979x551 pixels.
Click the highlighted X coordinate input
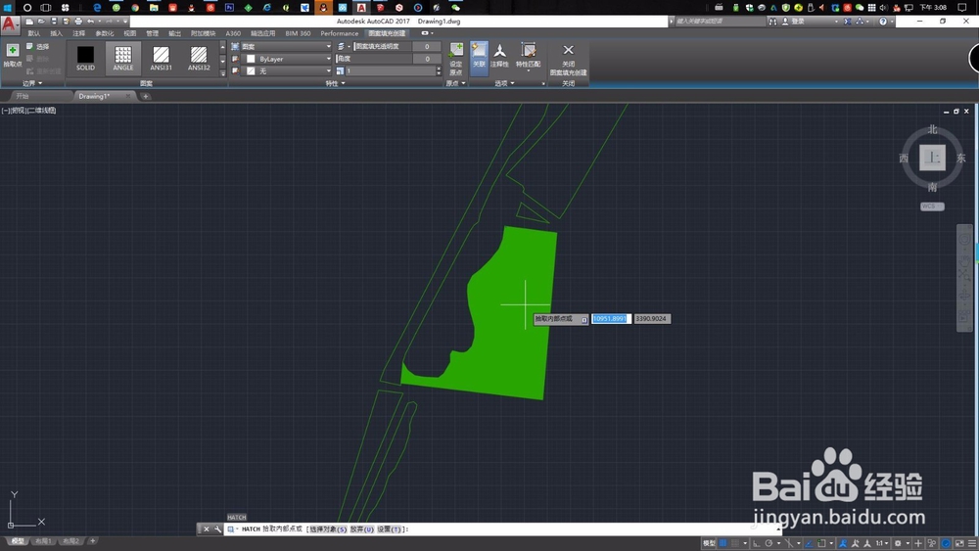[x=611, y=319]
